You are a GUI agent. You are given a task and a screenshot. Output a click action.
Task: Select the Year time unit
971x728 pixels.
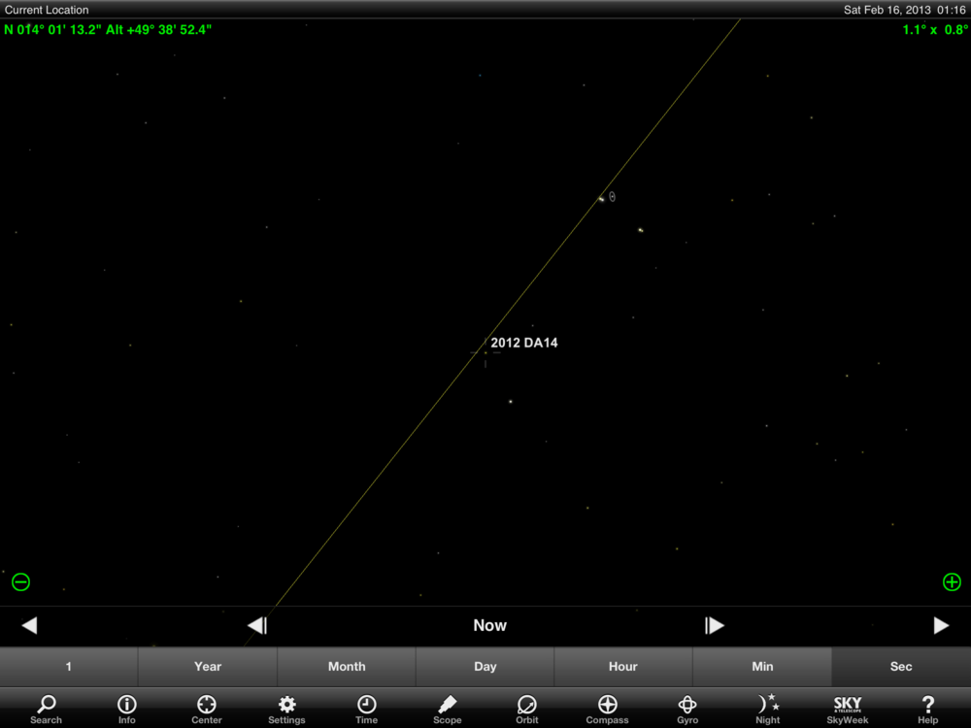[208, 667]
